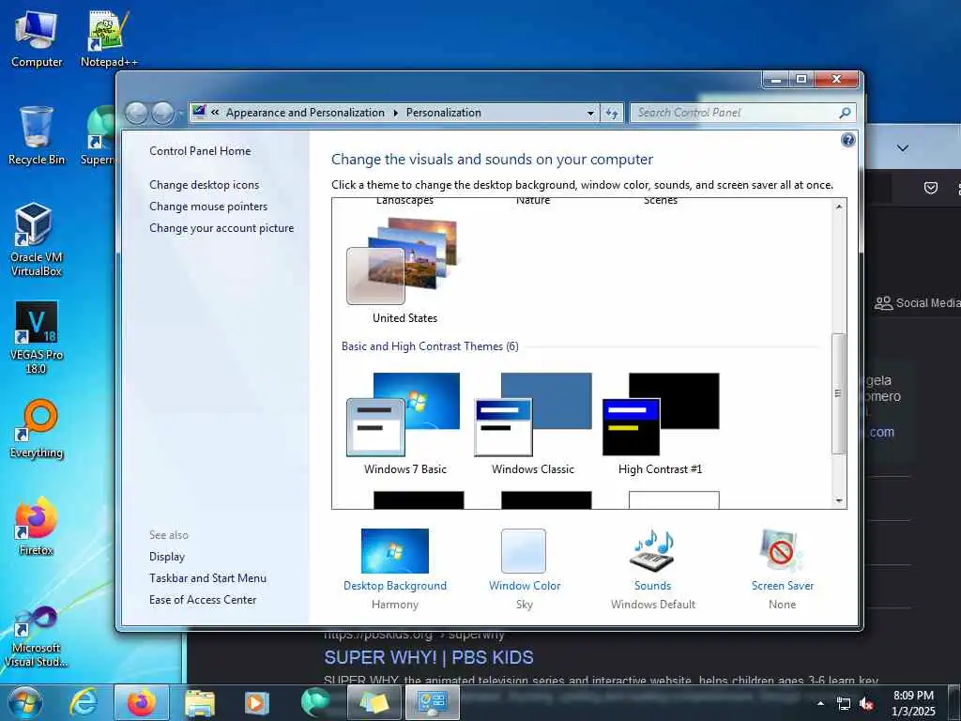Click the Sounds link text
The image size is (961, 721).
(653, 586)
